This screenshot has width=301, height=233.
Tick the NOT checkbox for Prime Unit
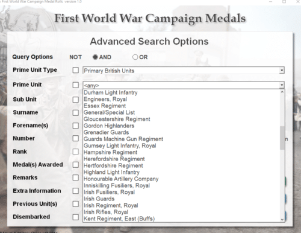point(76,85)
